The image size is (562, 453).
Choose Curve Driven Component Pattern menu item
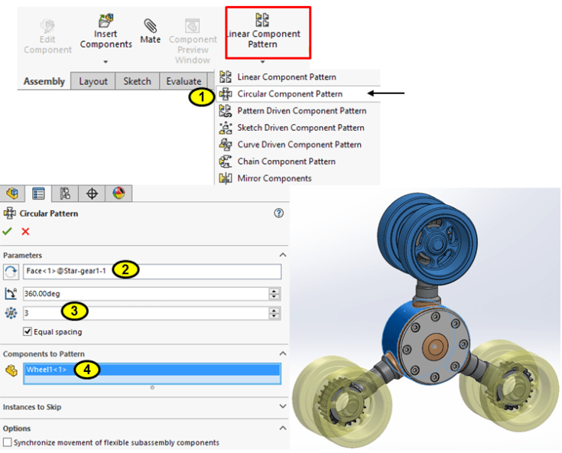point(298,145)
